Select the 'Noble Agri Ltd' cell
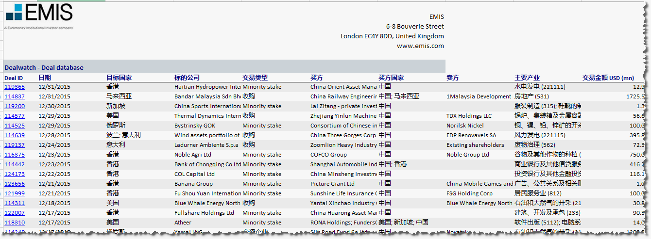 [x=193, y=155]
